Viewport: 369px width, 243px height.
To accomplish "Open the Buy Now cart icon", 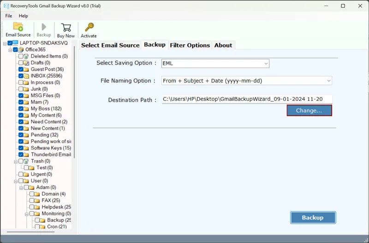I will [x=66, y=28].
